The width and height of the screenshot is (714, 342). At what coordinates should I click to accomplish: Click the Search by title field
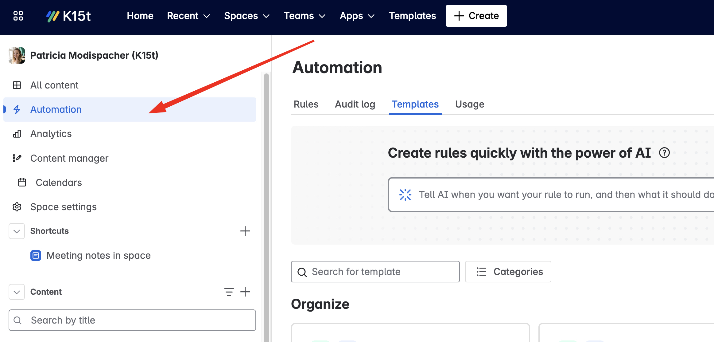pos(132,320)
